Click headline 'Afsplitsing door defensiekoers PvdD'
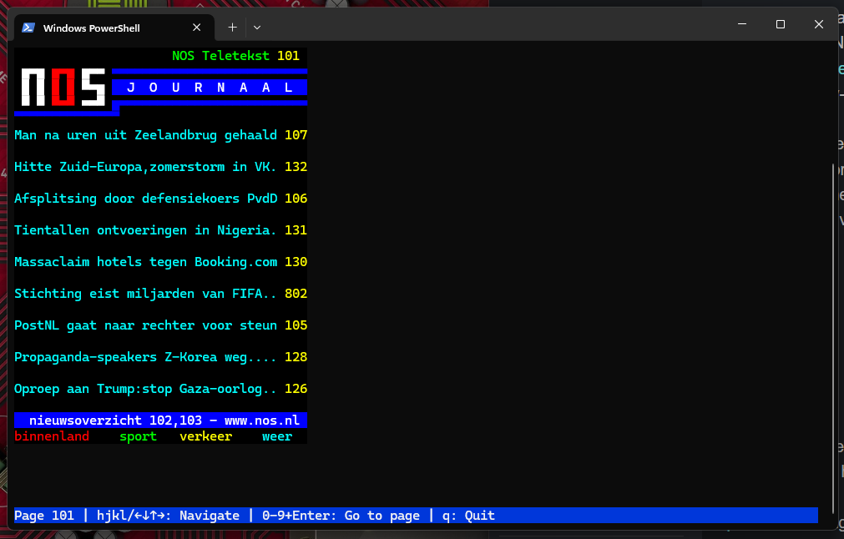 pos(145,199)
